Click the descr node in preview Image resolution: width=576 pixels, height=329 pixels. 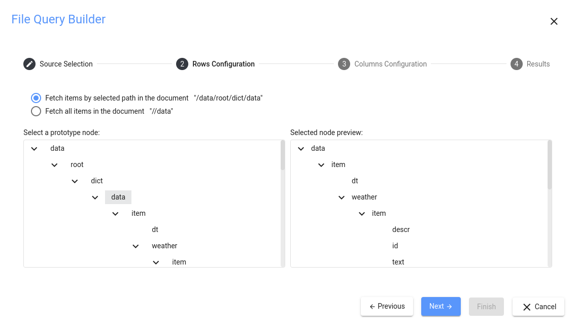pyautogui.click(x=400, y=229)
